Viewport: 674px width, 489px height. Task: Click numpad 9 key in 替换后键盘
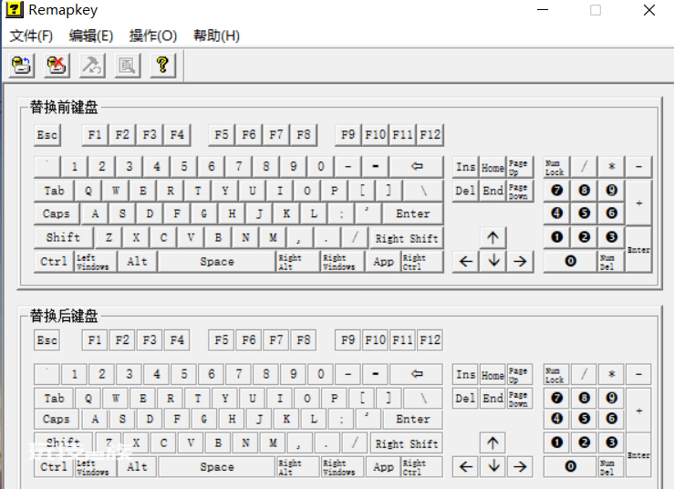click(x=611, y=399)
